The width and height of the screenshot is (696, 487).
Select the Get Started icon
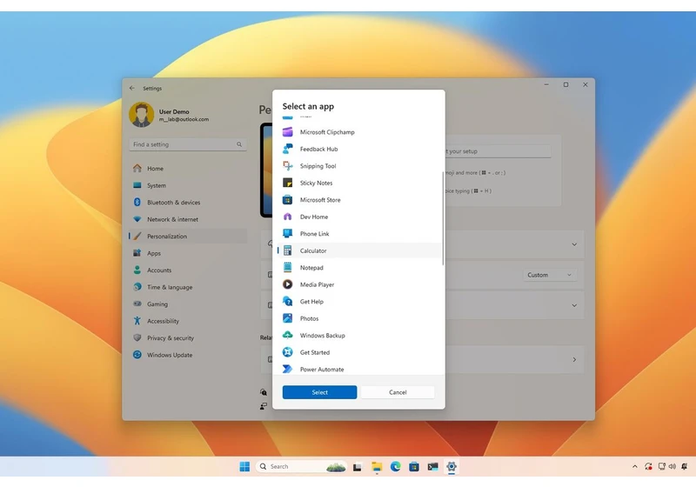pos(288,352)
